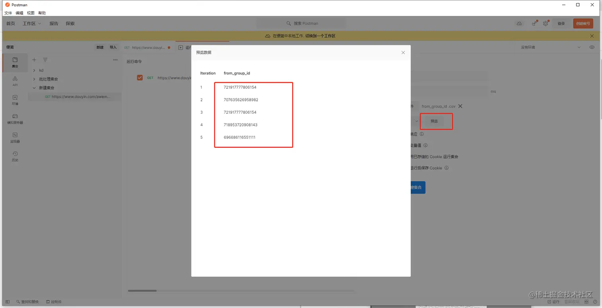Open the 监视器 monitors sidebar panel
This screenshot has height=308, width=602.
tap(15, 138)
